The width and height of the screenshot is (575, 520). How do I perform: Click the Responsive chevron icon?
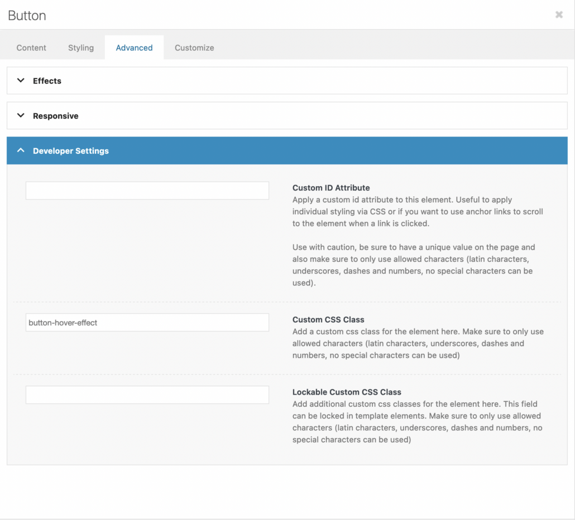21,115
